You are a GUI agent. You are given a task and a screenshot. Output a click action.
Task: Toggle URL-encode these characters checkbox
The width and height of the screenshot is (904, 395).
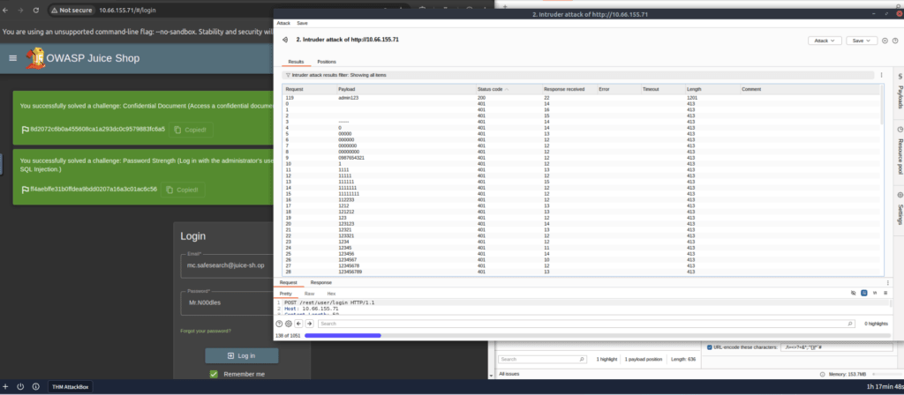[x=710, y=347]
